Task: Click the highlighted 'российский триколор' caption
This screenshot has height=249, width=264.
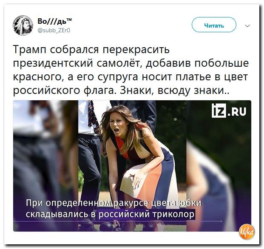Action: [x=147, y=214]
